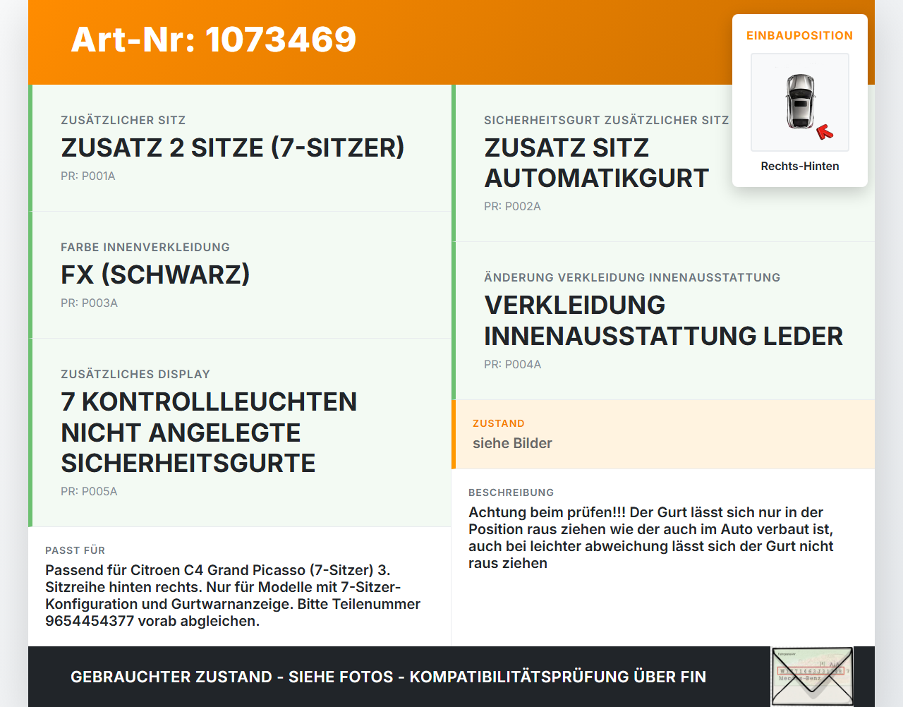This screenshot has width=903, height=707.
Task: Select the ZUSATZ 2 SITZE (7-SITZER) title
Action: (x=233, y=147)
